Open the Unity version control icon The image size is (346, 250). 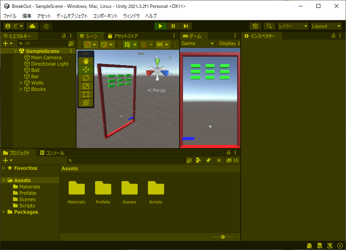pos(46,26)
